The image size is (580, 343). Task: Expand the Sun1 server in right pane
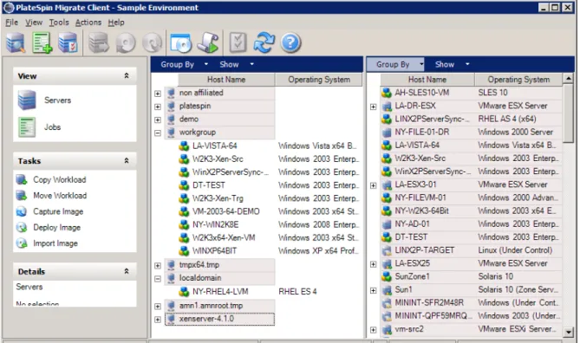(373, 290)
